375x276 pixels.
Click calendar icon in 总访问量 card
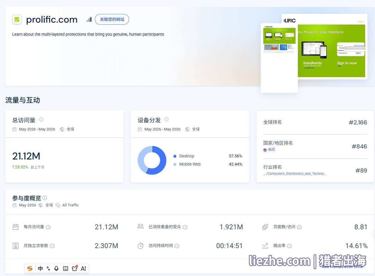[x=15, y=129]
